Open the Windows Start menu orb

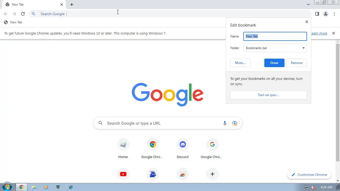7,187
